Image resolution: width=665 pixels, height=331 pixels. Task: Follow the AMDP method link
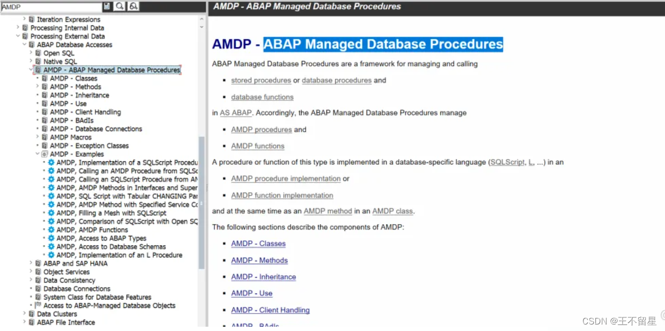328,211
